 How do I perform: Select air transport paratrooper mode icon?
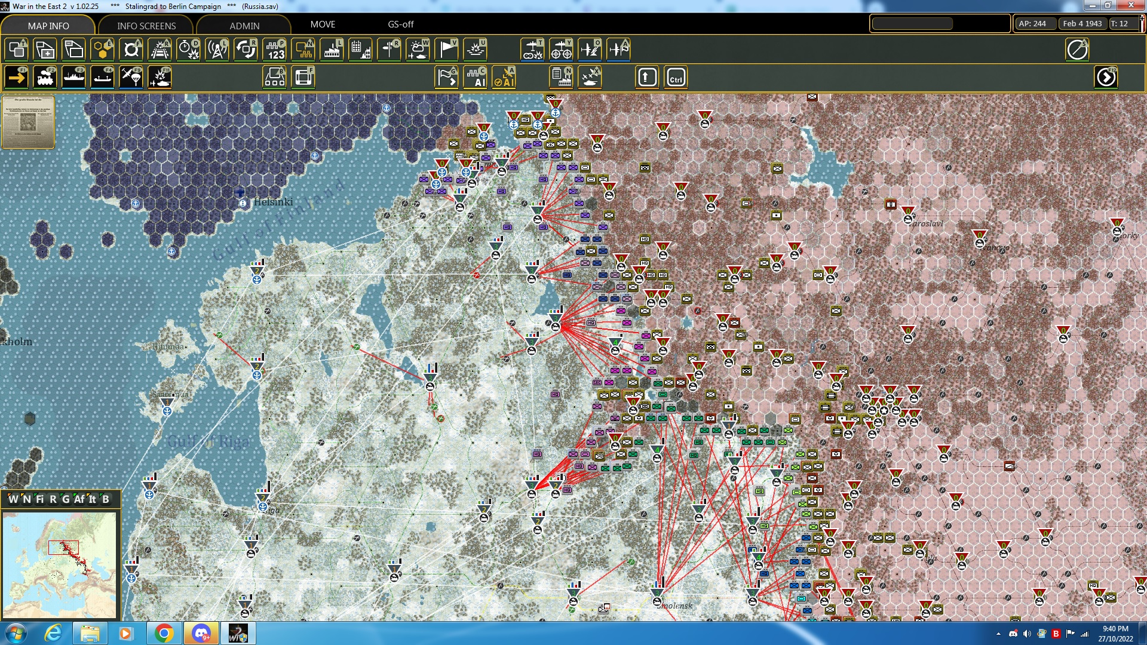coord(131,78)
